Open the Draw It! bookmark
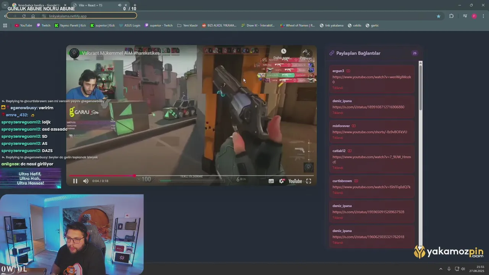489x275 pixels. click(258, 26)
